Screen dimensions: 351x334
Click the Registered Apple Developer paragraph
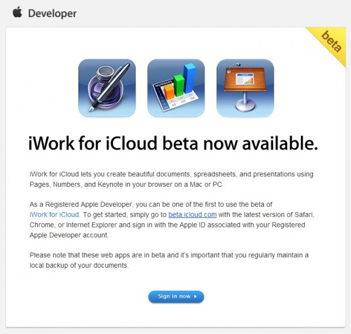(x=171, y=220)
